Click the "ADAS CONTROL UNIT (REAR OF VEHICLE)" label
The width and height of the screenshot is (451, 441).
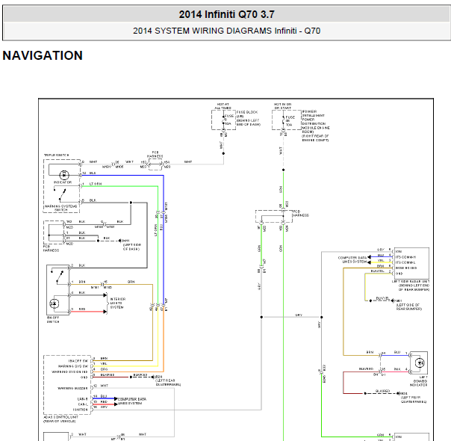(x=60, y=419)
